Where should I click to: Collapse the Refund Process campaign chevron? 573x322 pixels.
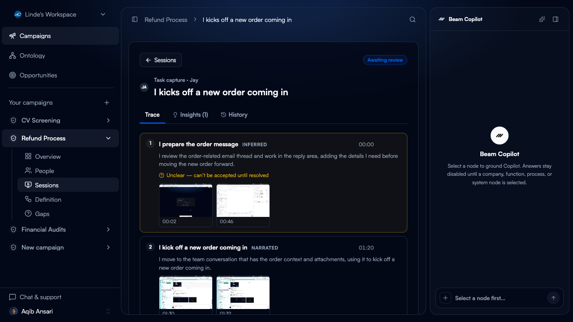(108, 138)
